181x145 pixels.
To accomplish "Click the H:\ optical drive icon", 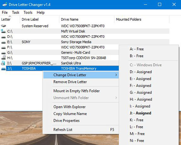I will (x=4, y=58).
